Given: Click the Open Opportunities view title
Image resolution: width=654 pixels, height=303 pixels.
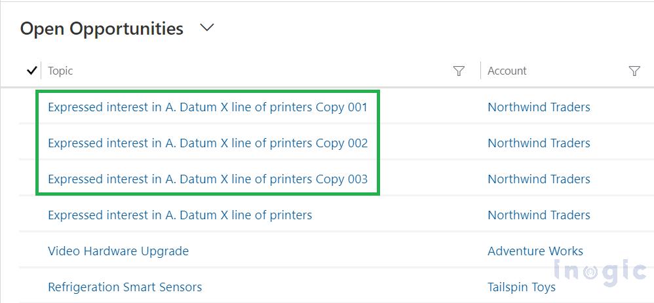Looking at the screenshot, I should pos(102,29).
